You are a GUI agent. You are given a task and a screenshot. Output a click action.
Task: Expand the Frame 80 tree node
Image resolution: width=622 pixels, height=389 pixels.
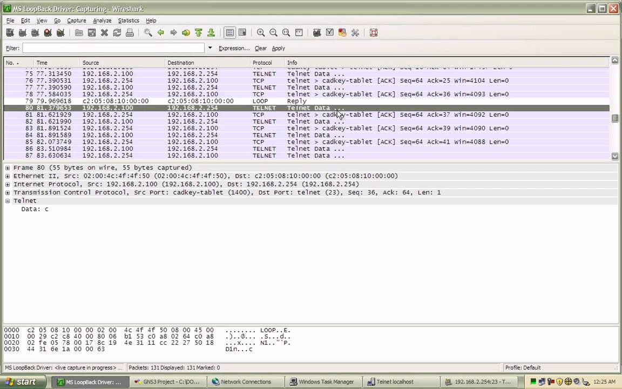(8, 168)
